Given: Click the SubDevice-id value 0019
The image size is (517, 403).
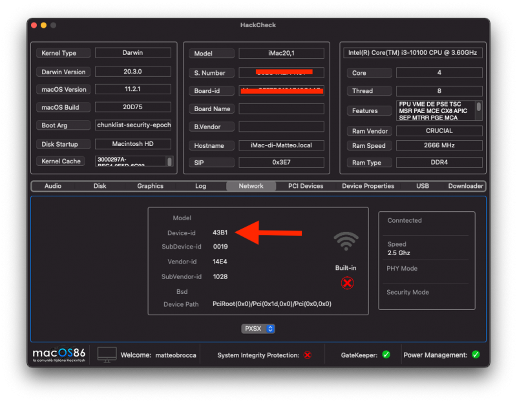Looking at the screenshot, I should point(220,247).
